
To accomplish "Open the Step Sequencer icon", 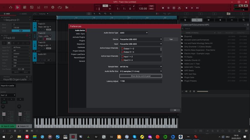I will 67,7.
